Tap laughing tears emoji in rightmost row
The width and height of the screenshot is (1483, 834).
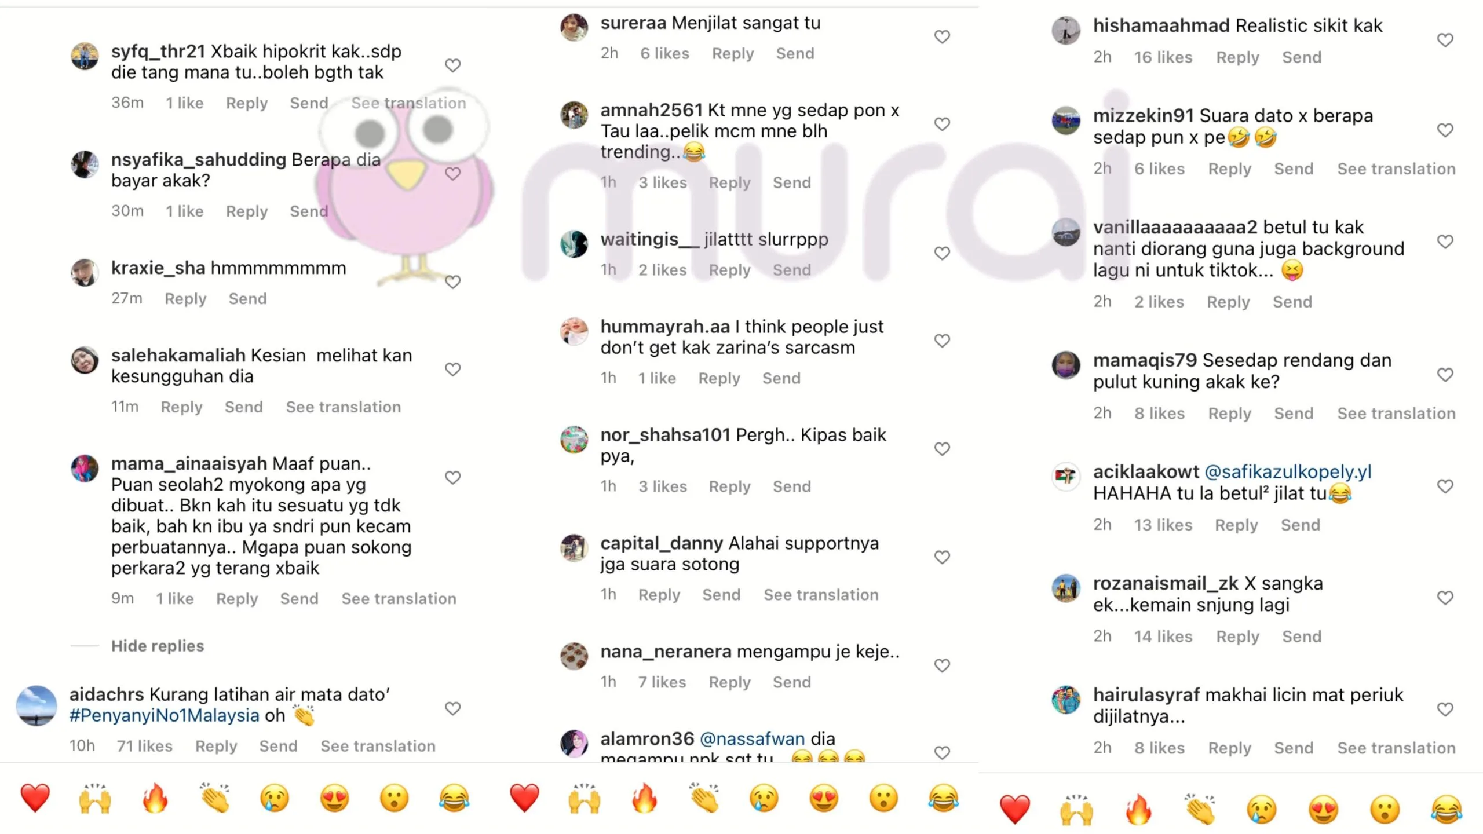point(1447,809)
